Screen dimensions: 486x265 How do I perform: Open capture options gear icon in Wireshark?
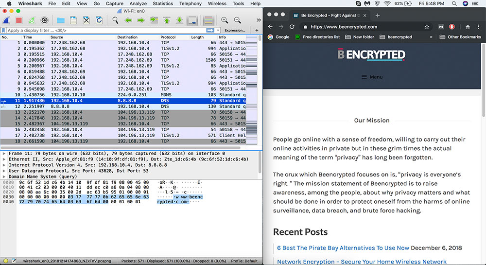[45, 20]
